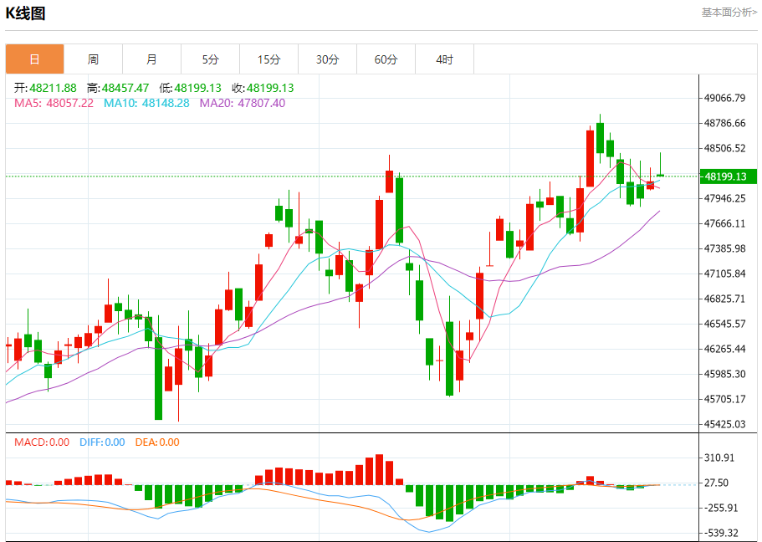Click the 49066.79 axis label
This screenshot has height=542, width=762.
(725, 98)
